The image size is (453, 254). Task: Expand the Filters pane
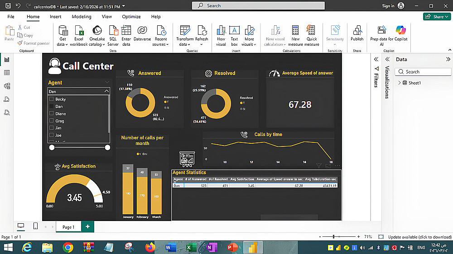click(376, 59)
